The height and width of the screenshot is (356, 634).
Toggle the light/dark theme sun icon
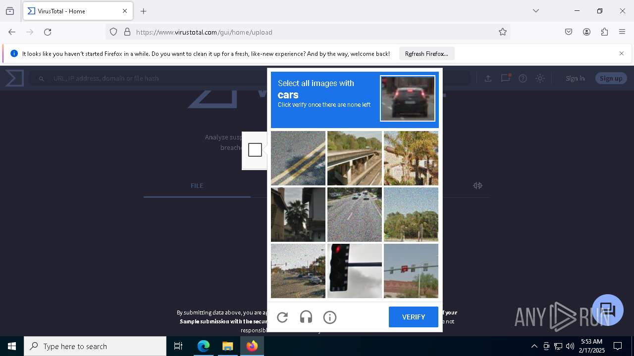[x=540, y=78]
